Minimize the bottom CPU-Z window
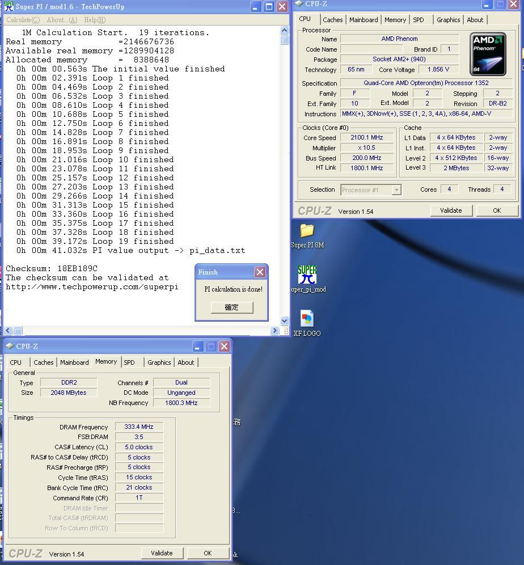This screenshot has height=565, width=524. (x=197, y=347)
